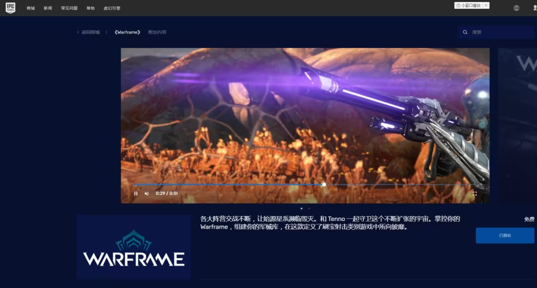Switch to the 附加内容 add-ons tab
Screen dimensions: 537x288
(157, 32)
